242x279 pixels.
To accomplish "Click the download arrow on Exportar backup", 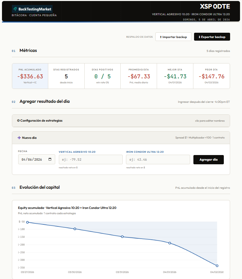I will 199,37.
